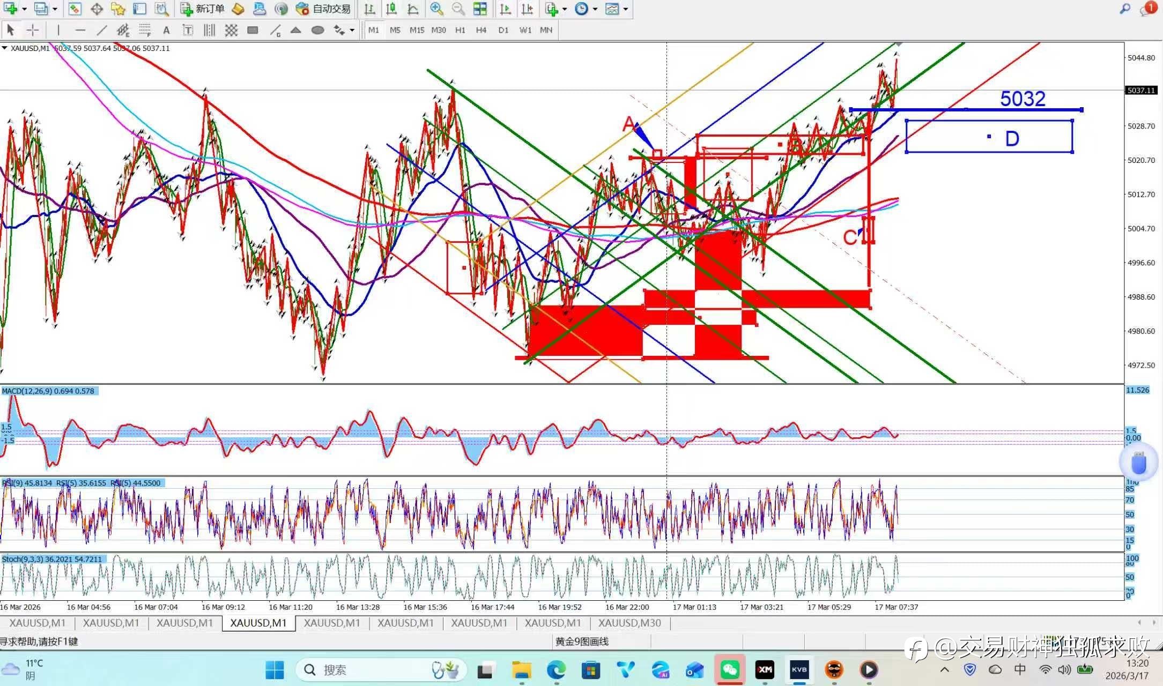
Task: Zoom out of the chart
Action: pos(457,9)
